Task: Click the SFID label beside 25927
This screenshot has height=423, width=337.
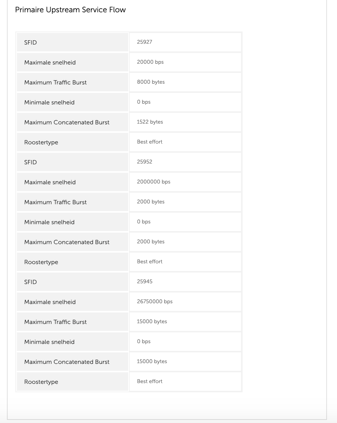Action: coord(30,43)
